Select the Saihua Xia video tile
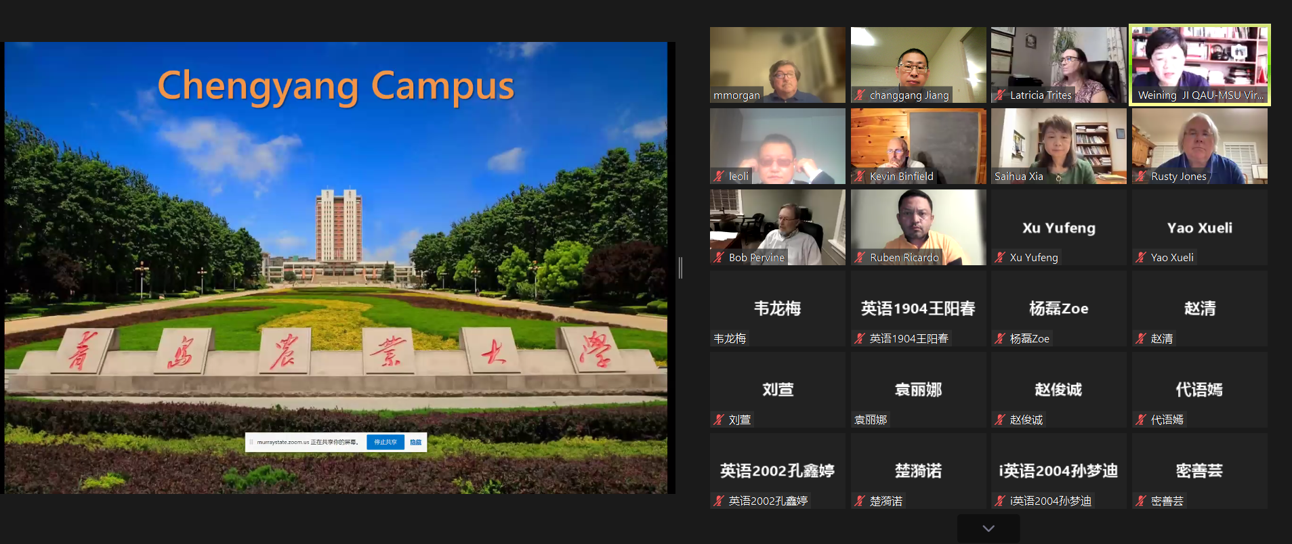The height and width of the screenshot is (544, 1292). tap(1058, 145)
